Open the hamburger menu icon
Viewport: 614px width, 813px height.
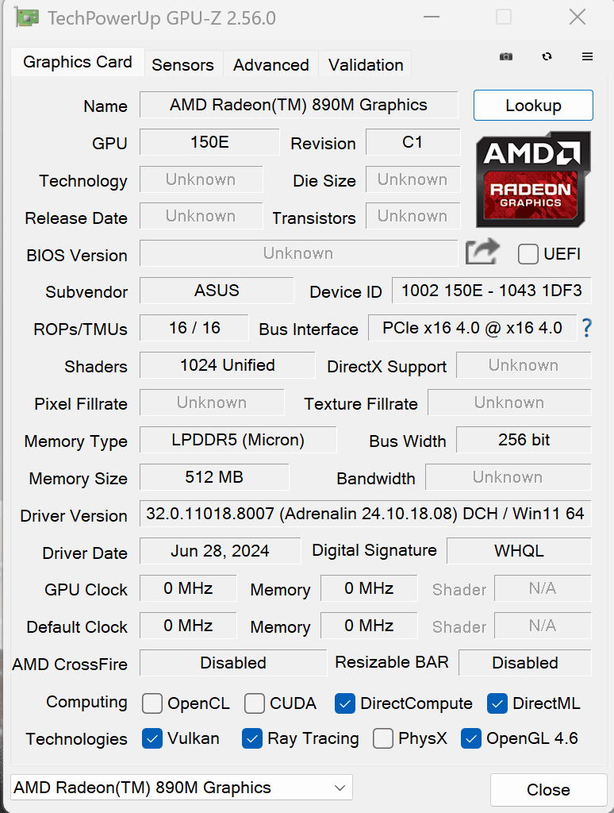(x=587, y=56)
